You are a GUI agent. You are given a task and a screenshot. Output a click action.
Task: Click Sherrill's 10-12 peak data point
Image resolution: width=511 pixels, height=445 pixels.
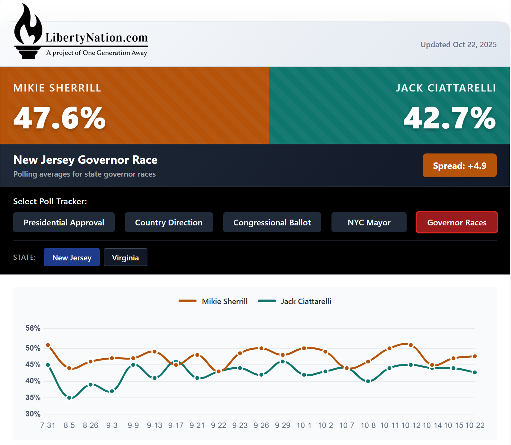tap(411, 345)
